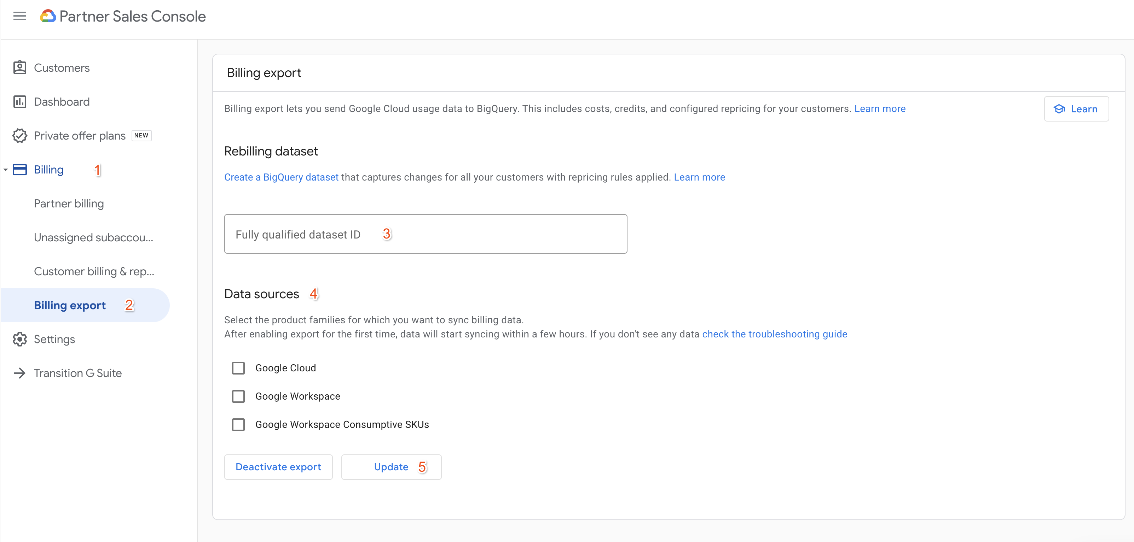Toggle Google Workspace Consumptive SKUs checkbox
The height and width of the screenshot is (542, 1134).
239,424
